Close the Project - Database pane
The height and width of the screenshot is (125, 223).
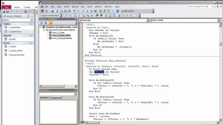point(76,19)
